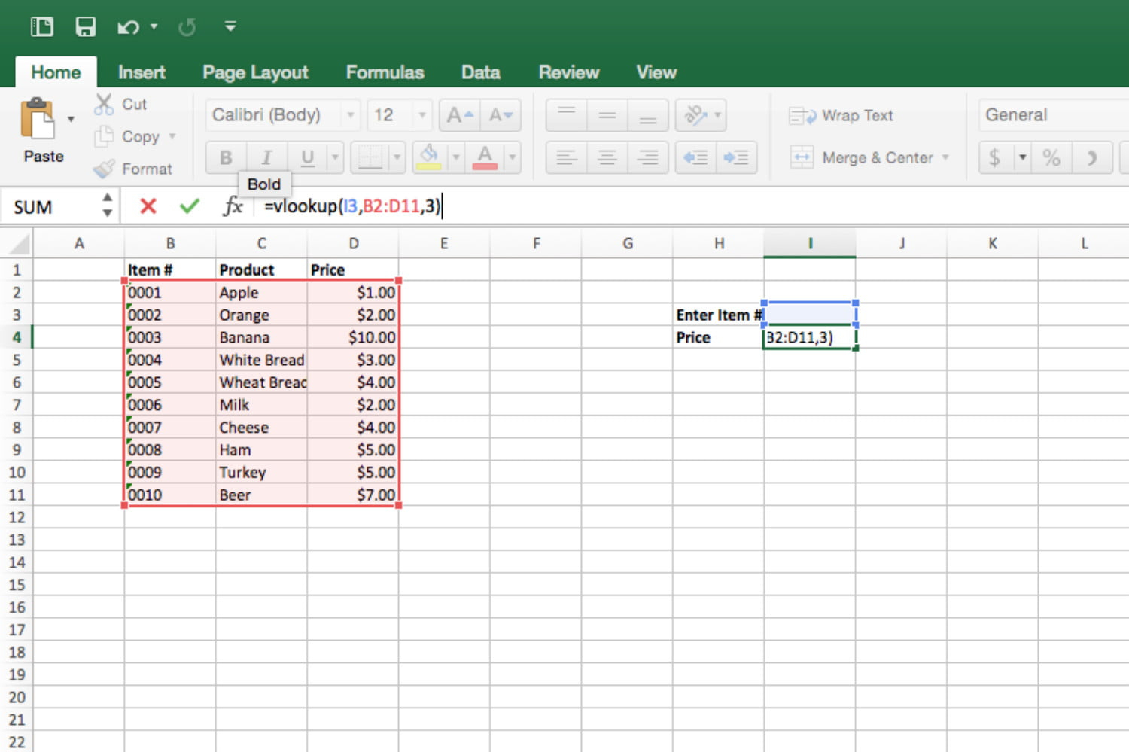Switch to the Formulas tab

(385, 72)
